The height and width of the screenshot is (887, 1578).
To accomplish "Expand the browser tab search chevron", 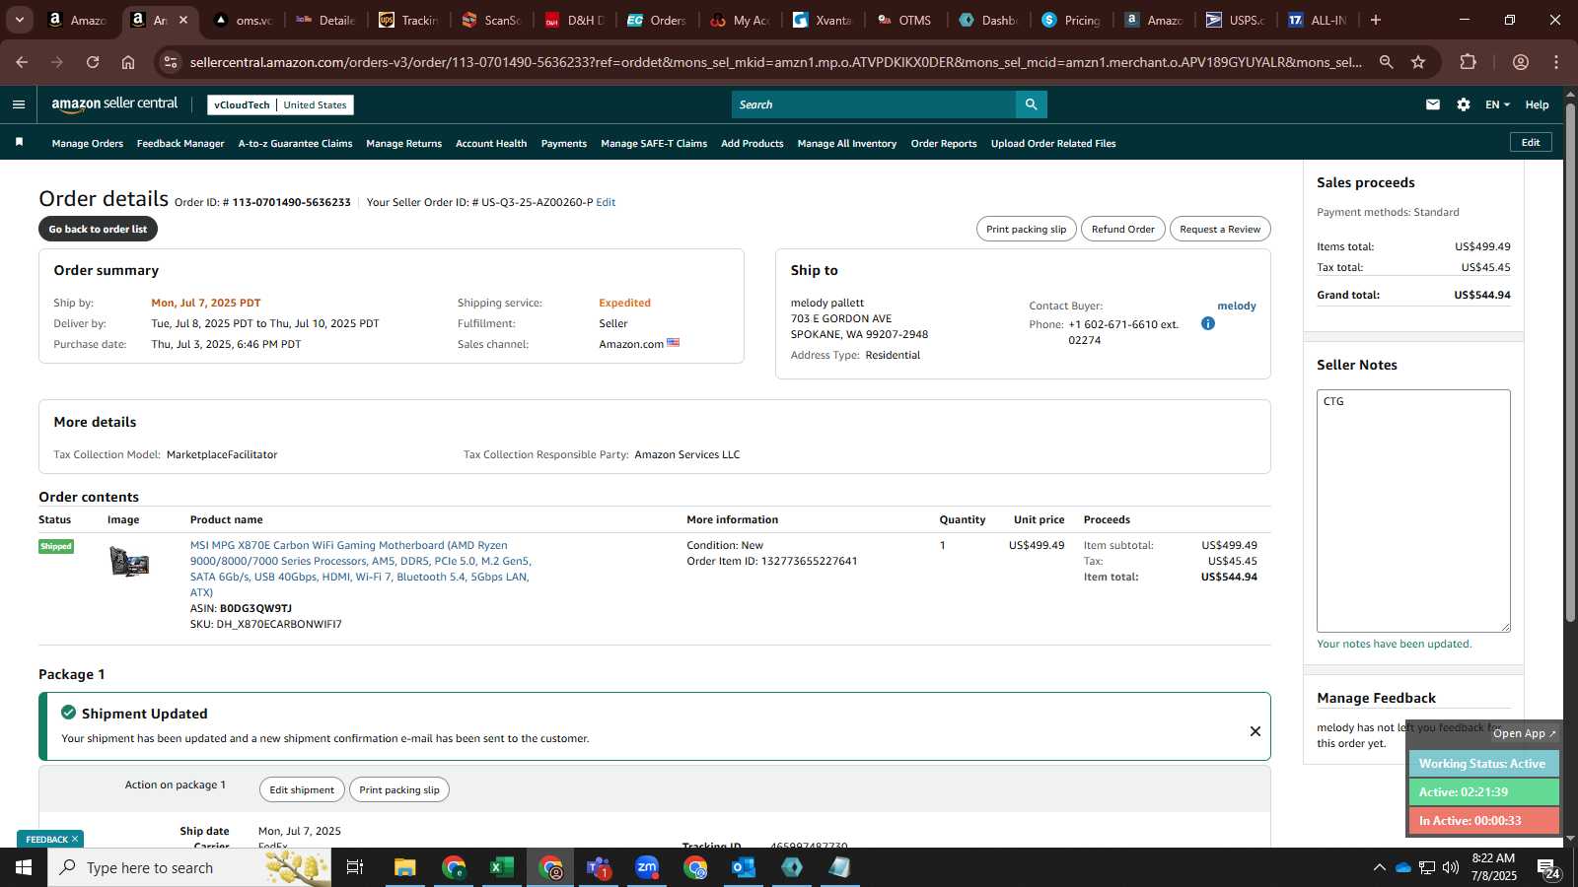I will click(x=19, y=20).
